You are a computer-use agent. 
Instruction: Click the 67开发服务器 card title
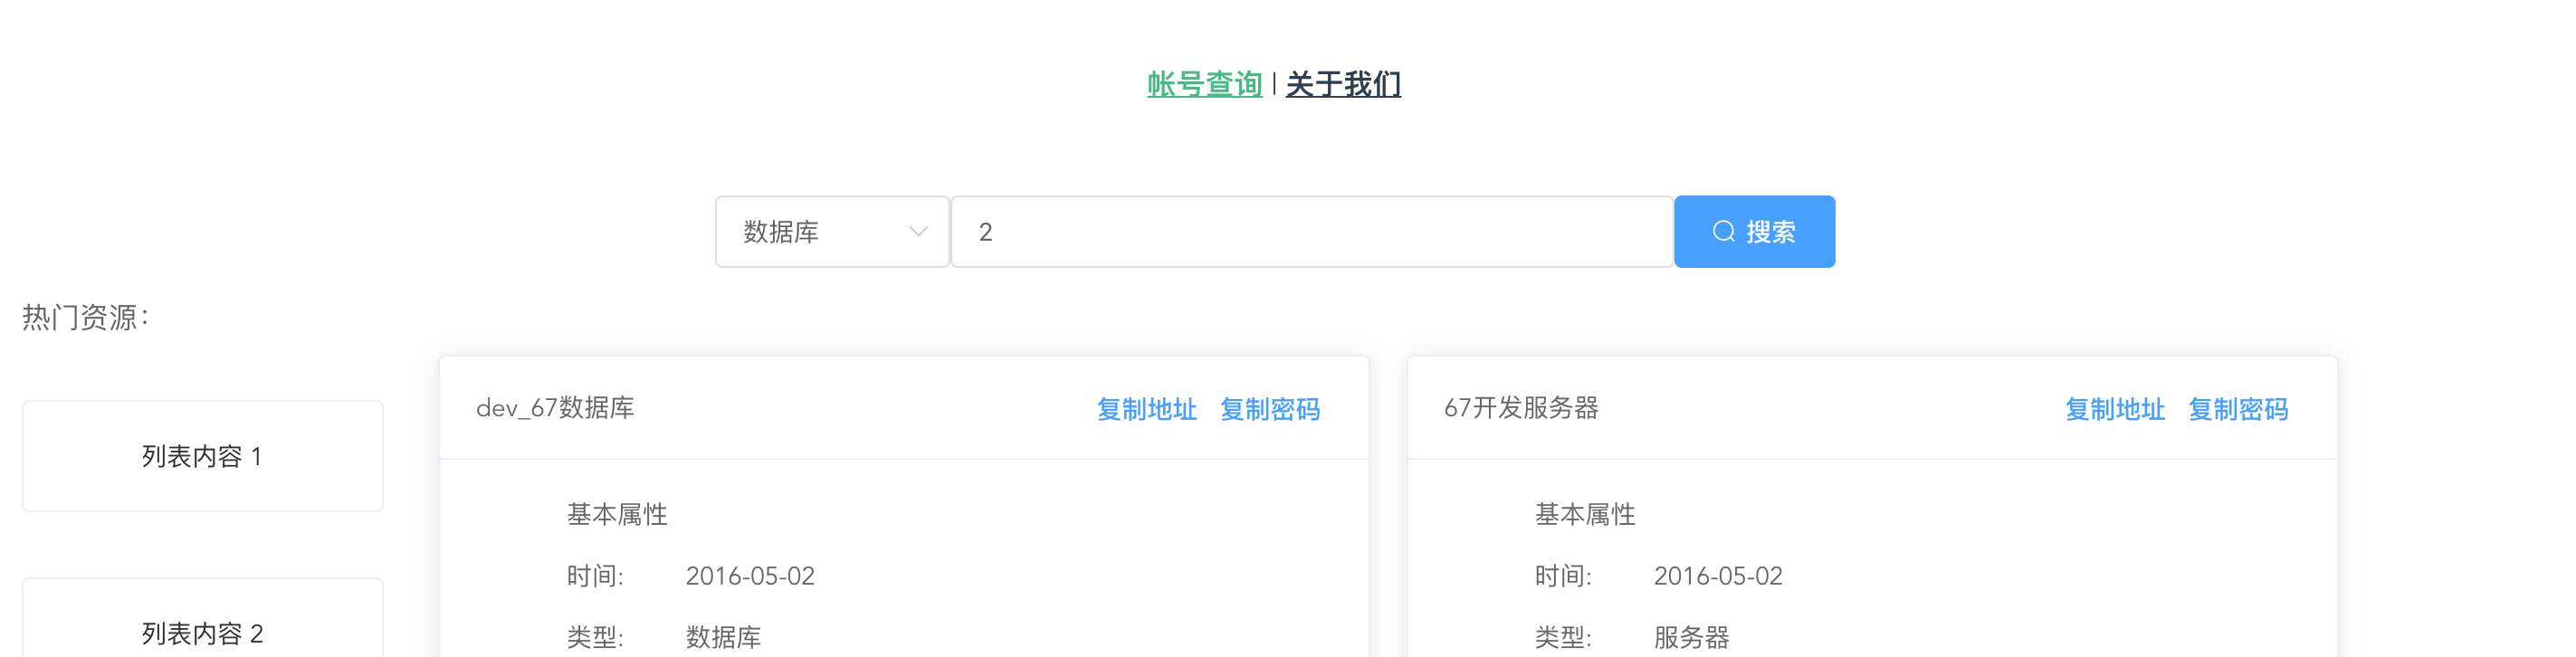(1521, 408)
